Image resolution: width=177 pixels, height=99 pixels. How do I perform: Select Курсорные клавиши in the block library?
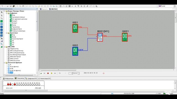pos(19,17)
